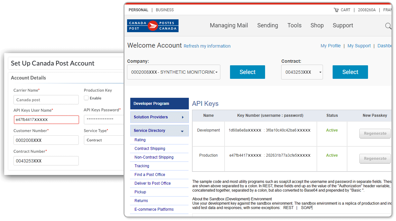Open Non-Contract Shipping sidebar link

[154, 157]
